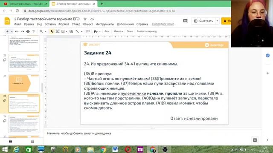
Task: Click the Тема theme button
Action: coord(130,31)
